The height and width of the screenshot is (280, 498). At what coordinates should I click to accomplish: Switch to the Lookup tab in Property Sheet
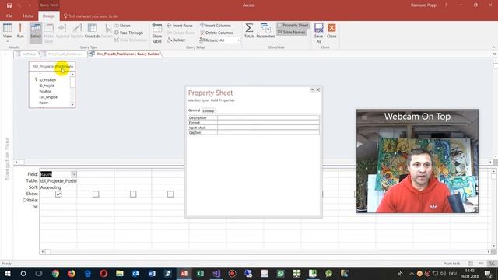209,110
